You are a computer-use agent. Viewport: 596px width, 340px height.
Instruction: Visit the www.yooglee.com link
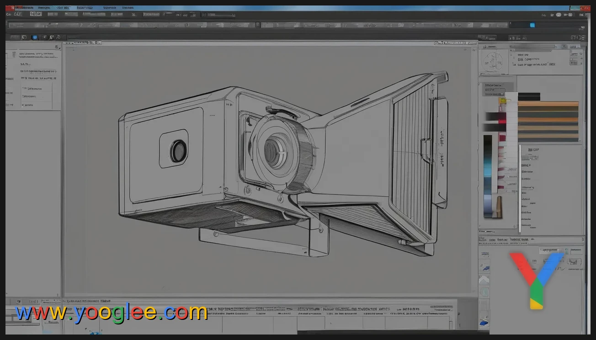click(x=110, y=313)
